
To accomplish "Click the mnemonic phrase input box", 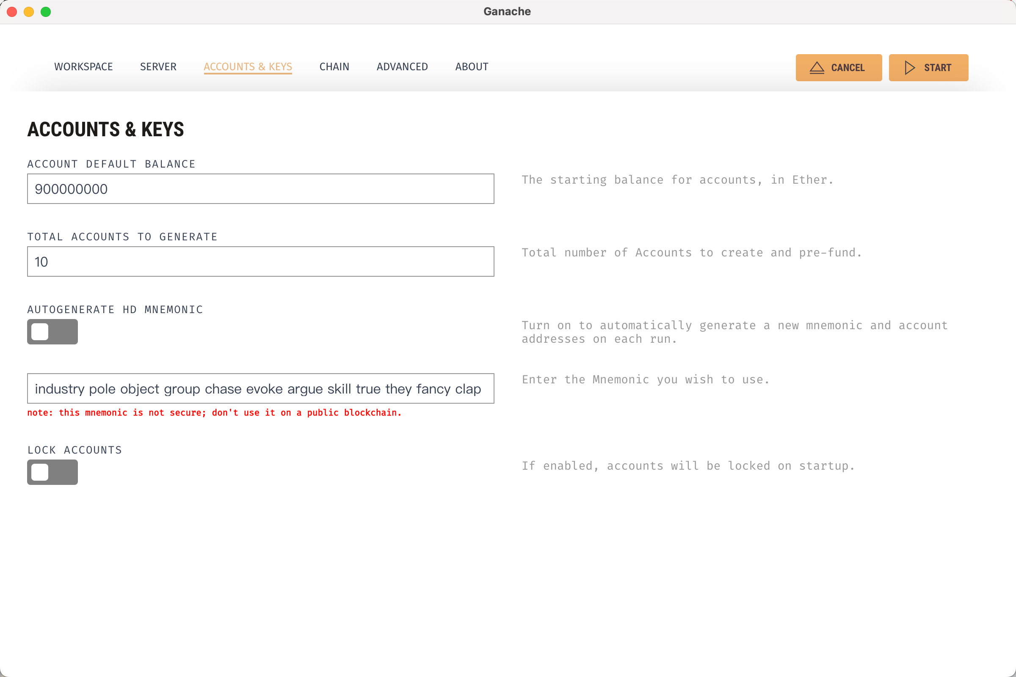I will point(260,388).
